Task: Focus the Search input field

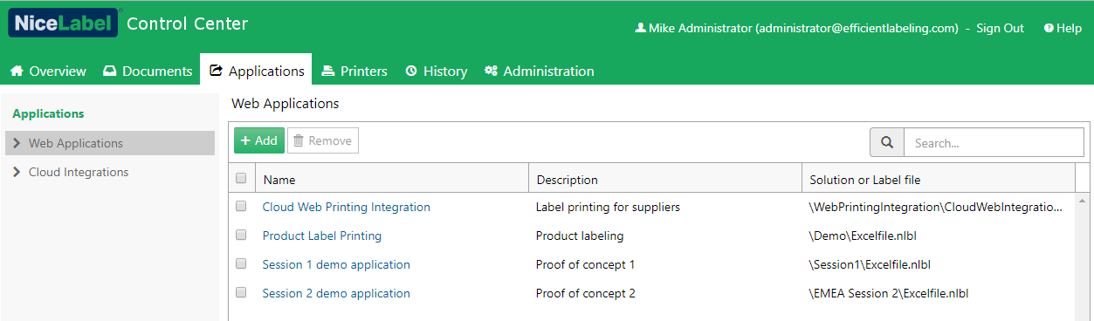Action: click(994, 142)
